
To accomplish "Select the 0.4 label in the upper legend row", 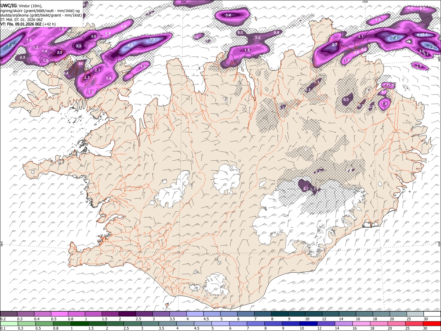I will 37,319.
